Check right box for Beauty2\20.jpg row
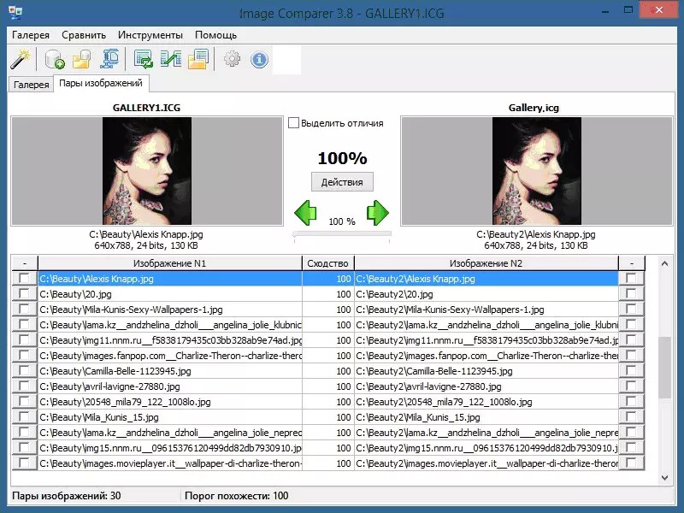This screenshot has height=513, width=684. coord(631,293)
